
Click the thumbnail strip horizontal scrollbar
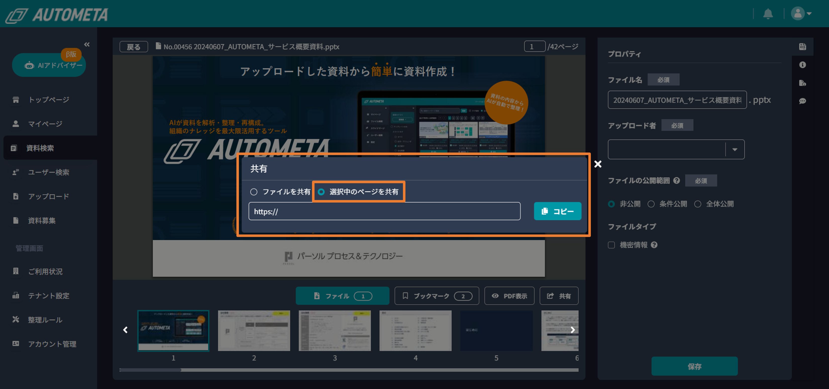(349, 370)
